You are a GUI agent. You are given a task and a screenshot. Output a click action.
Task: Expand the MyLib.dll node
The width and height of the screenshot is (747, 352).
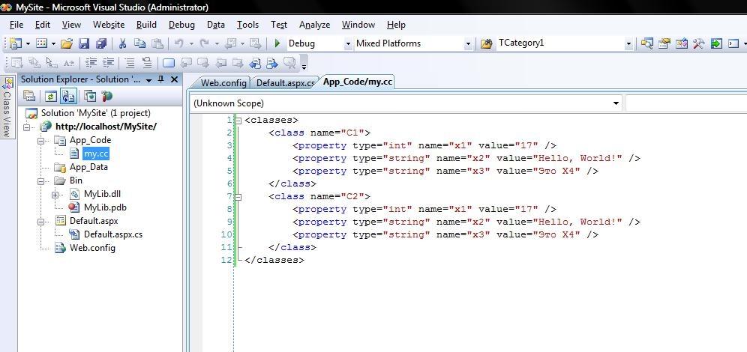coord(55,195)
